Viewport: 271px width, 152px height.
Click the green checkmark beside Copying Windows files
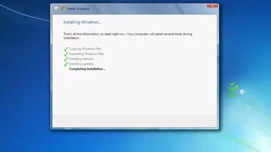point(66,49)
